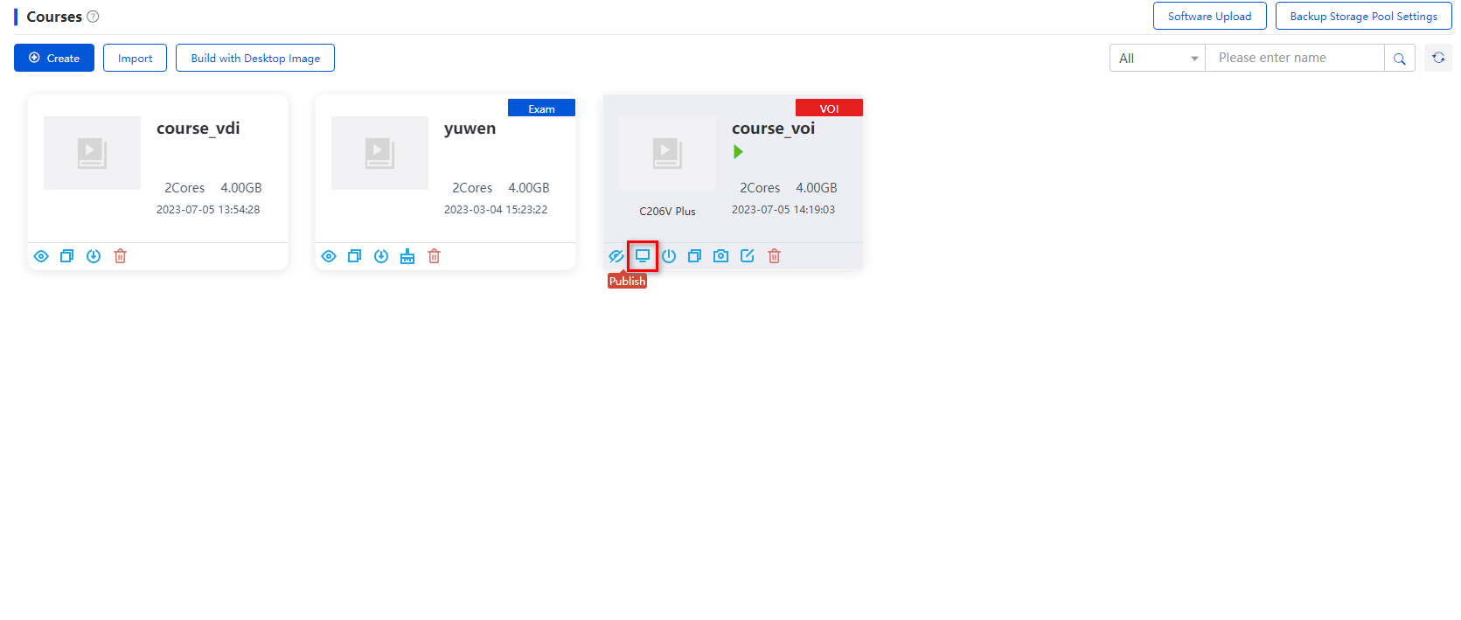Click power-on icon on course_vdi card
This screenshot has width=1461, height=620.
94,256
